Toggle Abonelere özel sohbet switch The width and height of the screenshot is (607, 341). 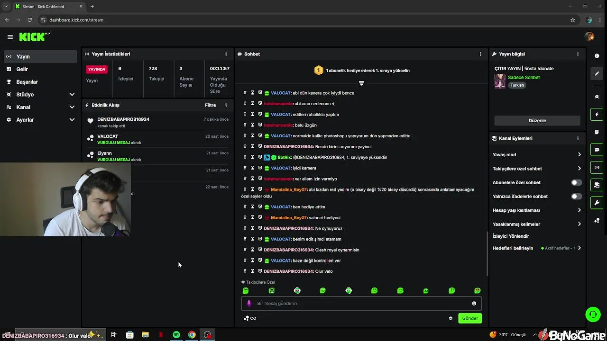(x=576, y=182)
